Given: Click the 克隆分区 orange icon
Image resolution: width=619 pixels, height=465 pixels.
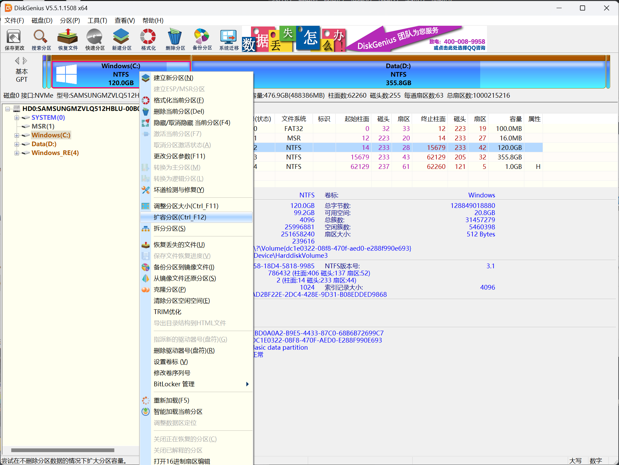Looking at the screenshot, I should coord(146,290).
